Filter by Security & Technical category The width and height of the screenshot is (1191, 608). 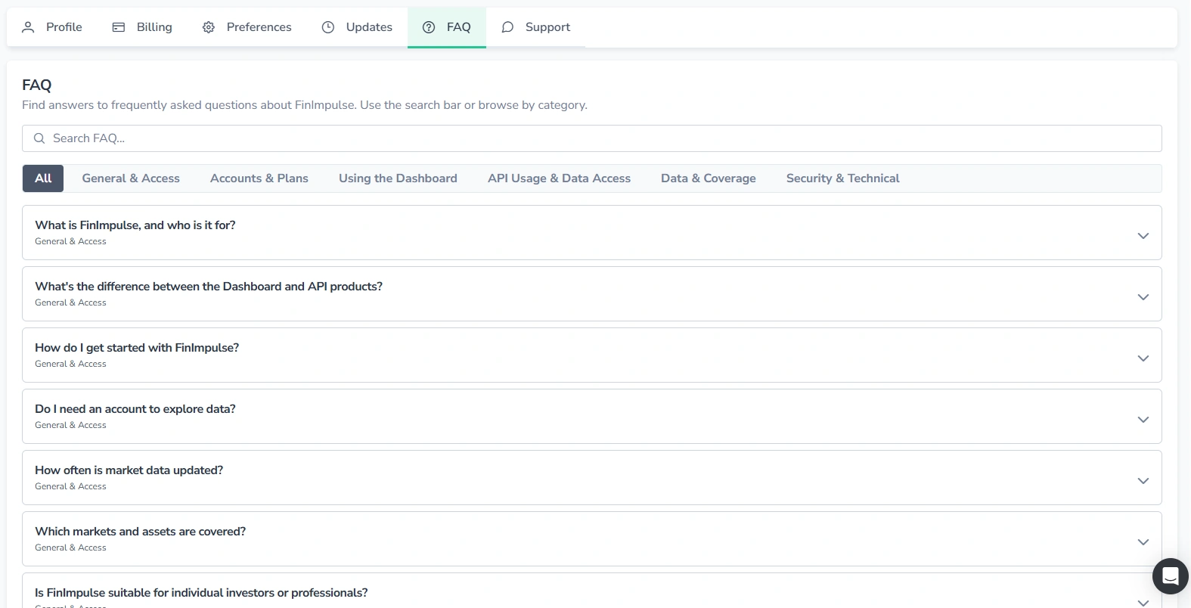coord(842,178)
